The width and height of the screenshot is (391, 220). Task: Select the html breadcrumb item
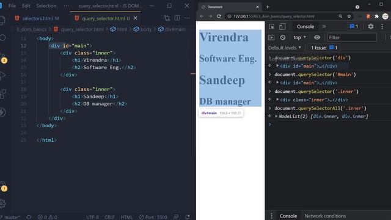tap(119, 29)
